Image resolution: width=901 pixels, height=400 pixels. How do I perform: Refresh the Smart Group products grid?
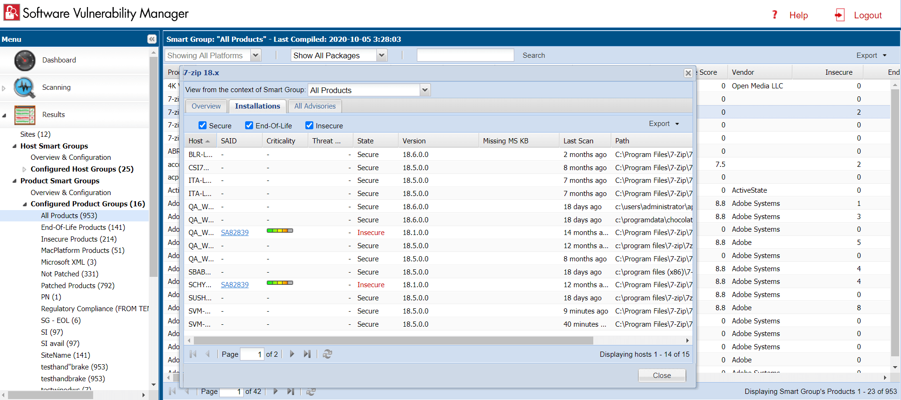pos(311,392)
